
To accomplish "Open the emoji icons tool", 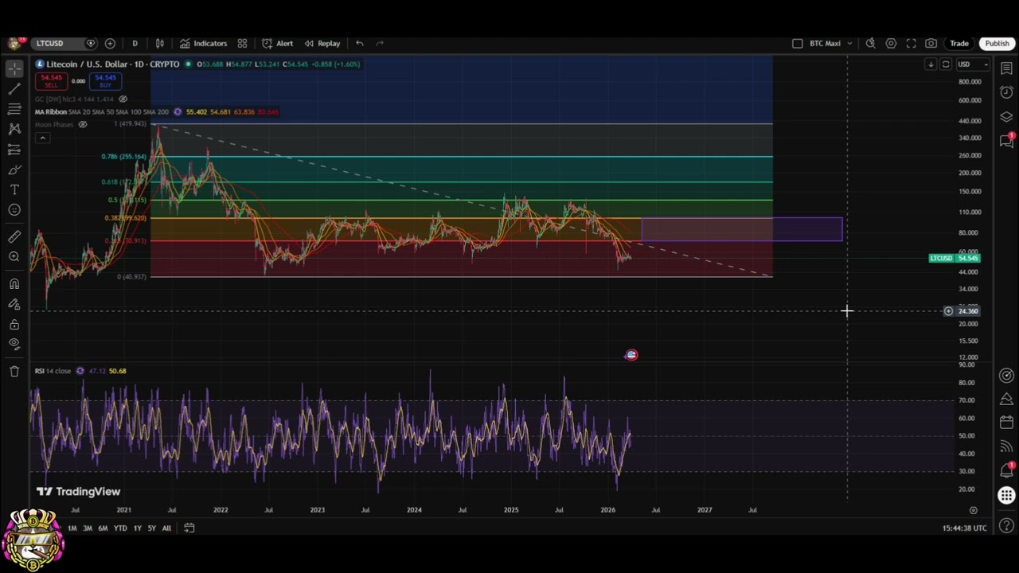I will (14, 209).
